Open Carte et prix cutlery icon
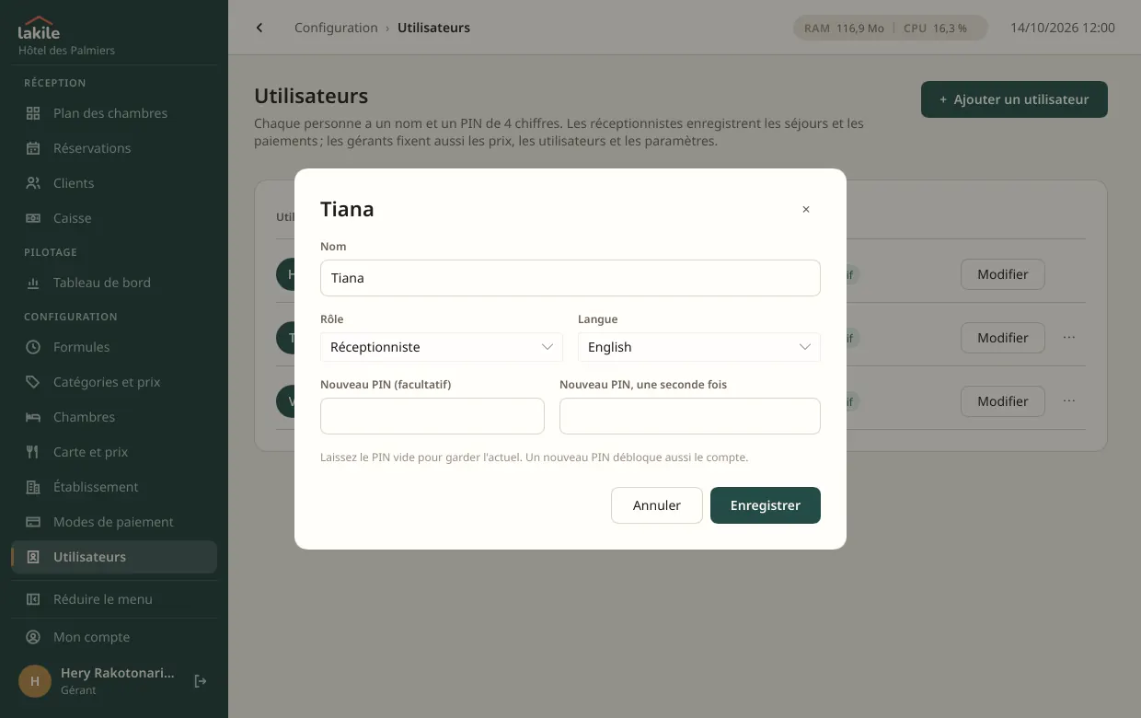The height and width of the screenshot is (718, 1141). 33,452
